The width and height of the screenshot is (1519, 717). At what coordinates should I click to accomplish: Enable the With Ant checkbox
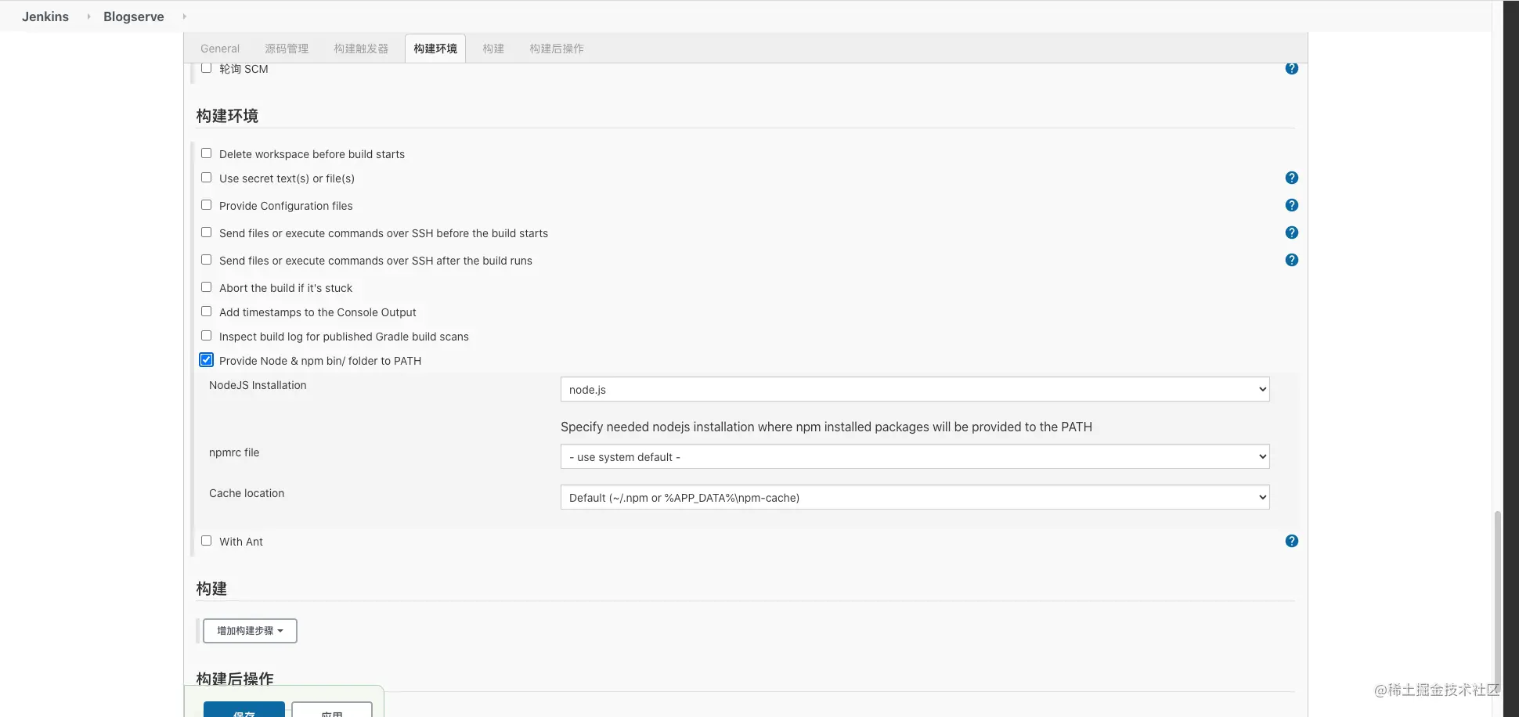pyautogui.click(x=207, y=541)
